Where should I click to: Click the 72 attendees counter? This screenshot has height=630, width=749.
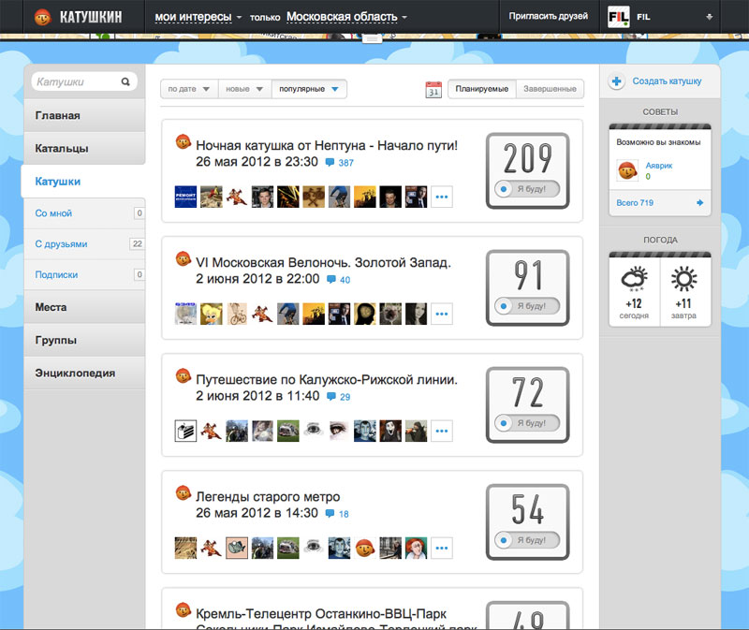527,392
